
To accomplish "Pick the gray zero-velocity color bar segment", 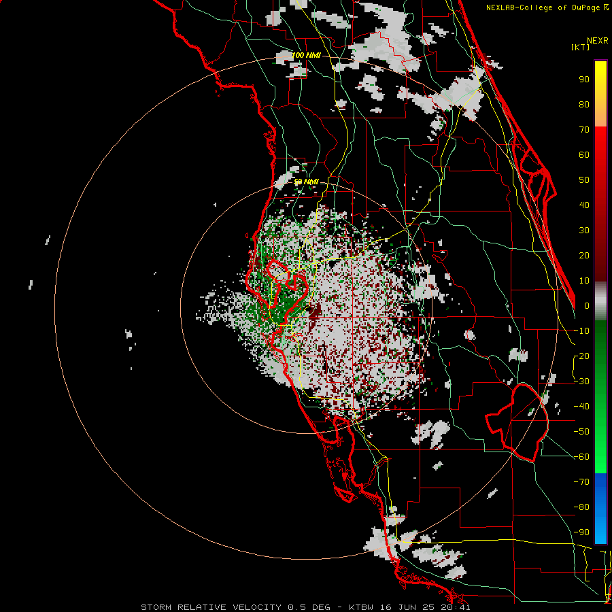I will click(600, 301).
